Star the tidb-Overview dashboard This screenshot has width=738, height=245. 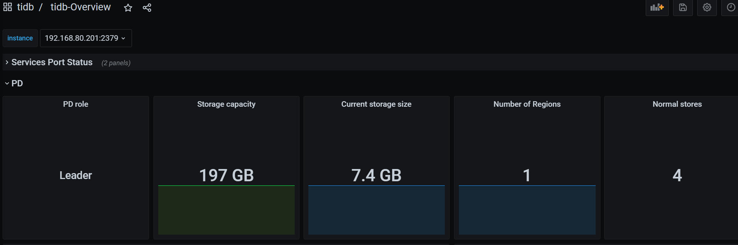point(128,8)
